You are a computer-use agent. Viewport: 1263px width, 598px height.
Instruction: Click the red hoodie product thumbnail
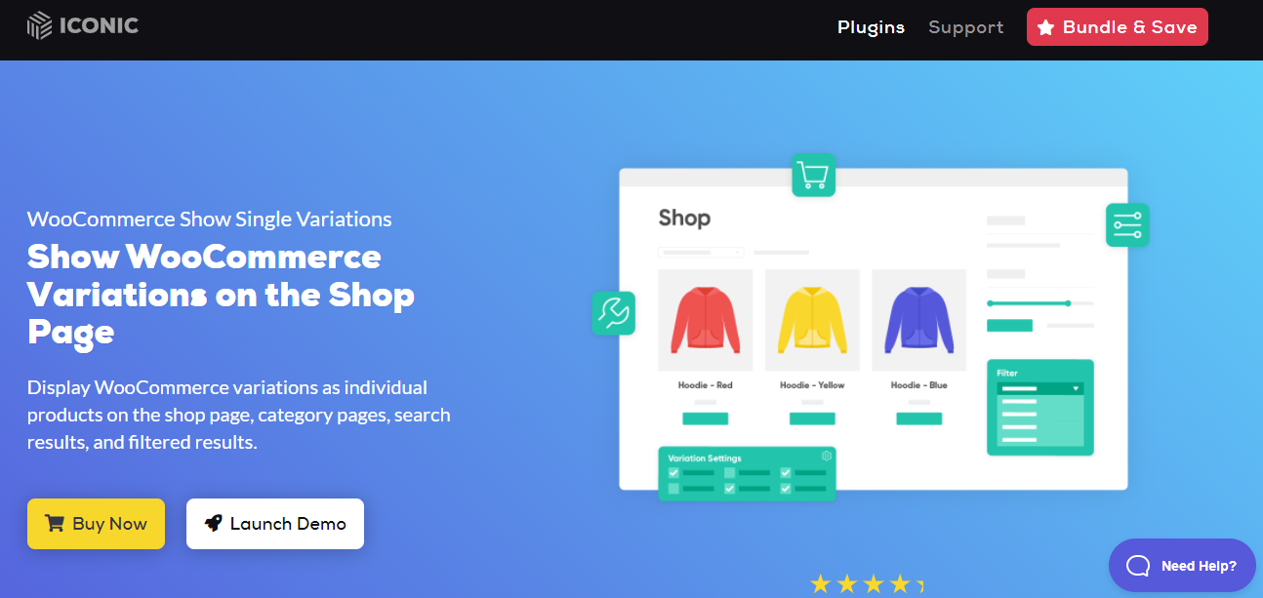click(705, 320)
